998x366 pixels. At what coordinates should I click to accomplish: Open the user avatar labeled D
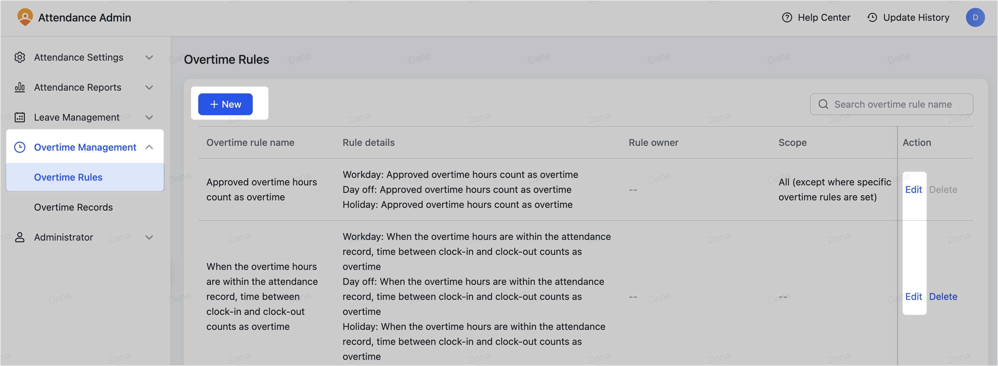click(x=976, y=17)
